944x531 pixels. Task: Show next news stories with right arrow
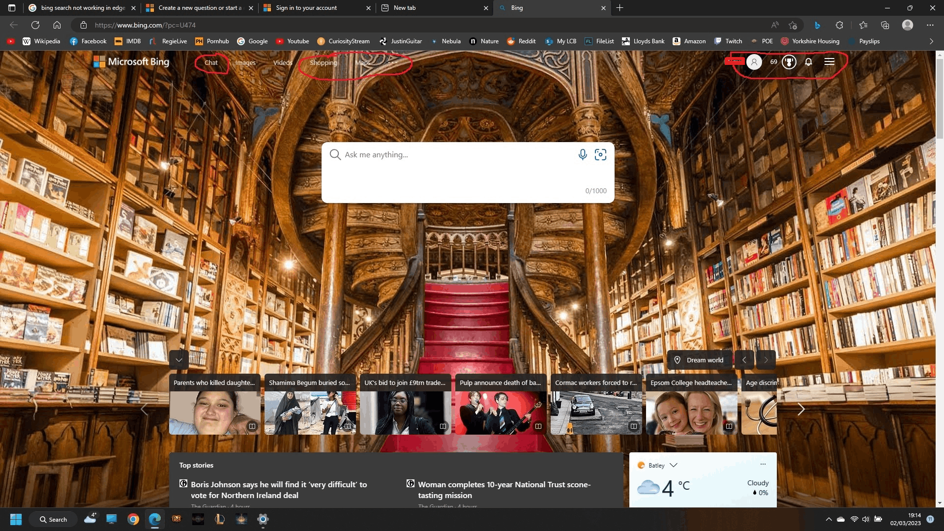tap(801, 409)
